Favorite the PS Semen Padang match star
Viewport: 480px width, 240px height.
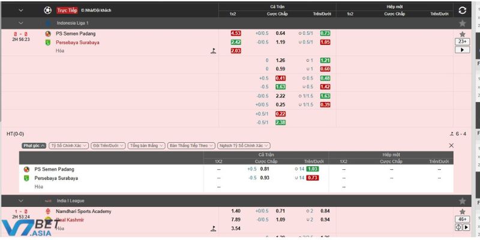[x=462, y=34]
